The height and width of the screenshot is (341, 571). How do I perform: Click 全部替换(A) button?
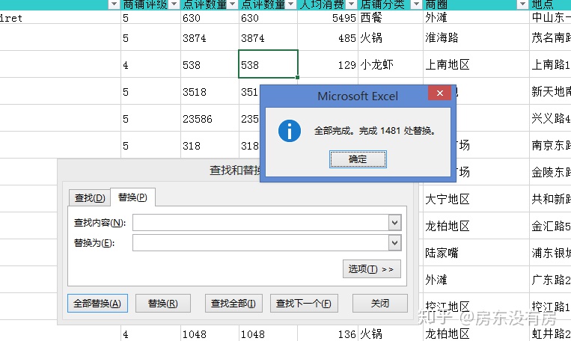97,303
